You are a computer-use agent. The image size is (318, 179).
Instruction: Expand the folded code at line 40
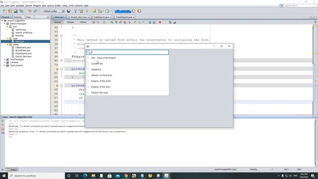[62, 61]
